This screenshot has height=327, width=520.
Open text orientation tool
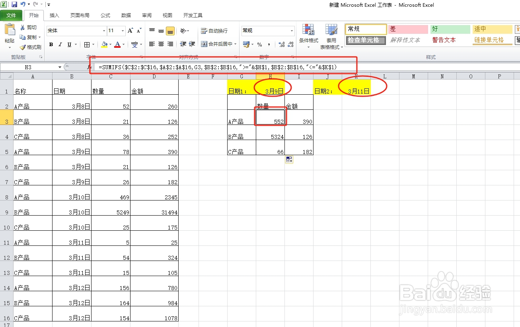point(183,31)
